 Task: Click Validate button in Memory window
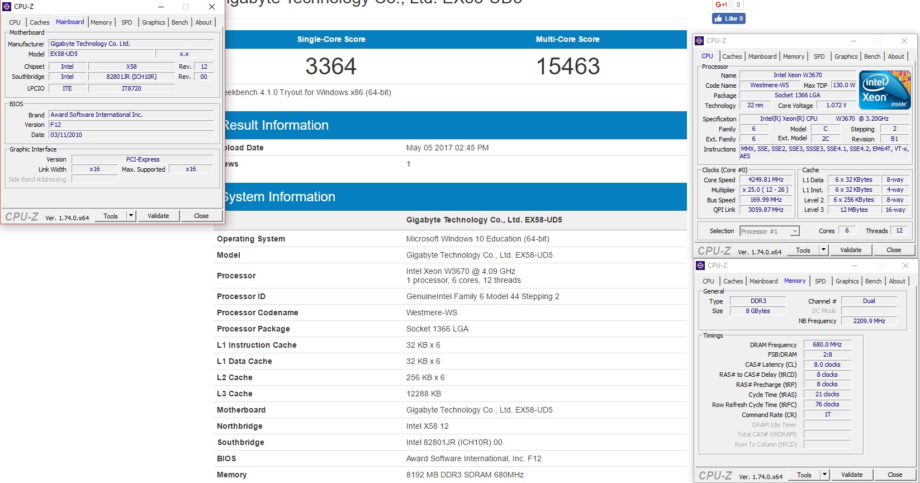tap(852, 475)
